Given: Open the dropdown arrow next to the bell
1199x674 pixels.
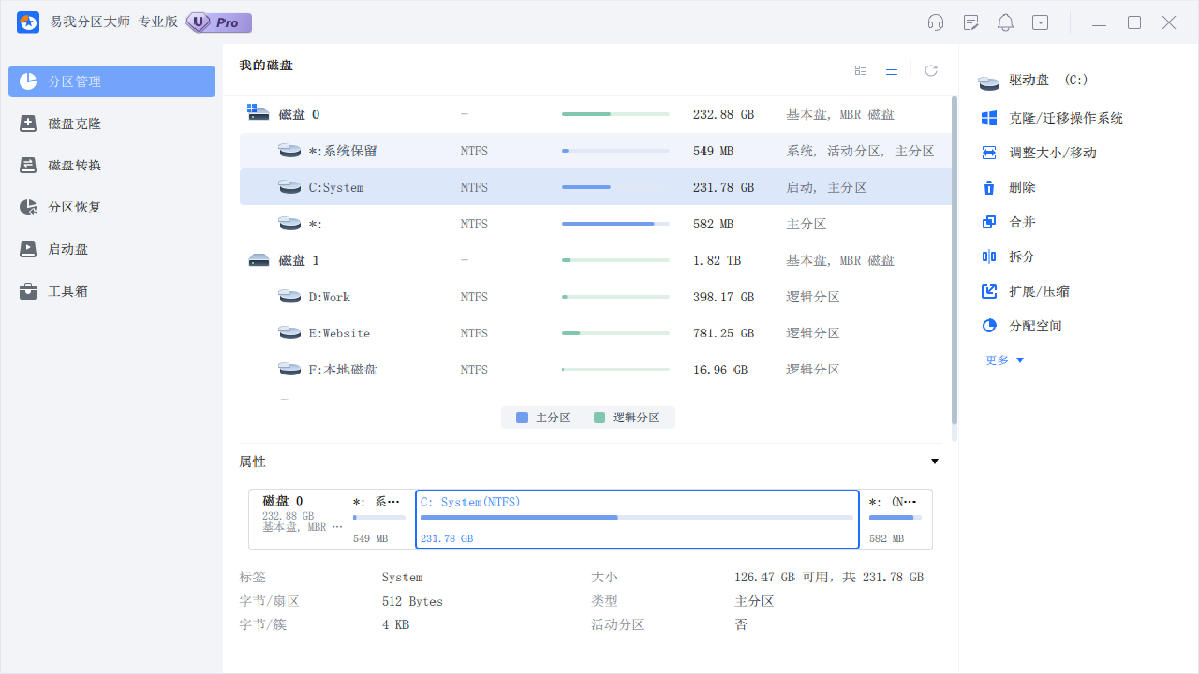Looking at the screenshot, I should [1040, 22].
